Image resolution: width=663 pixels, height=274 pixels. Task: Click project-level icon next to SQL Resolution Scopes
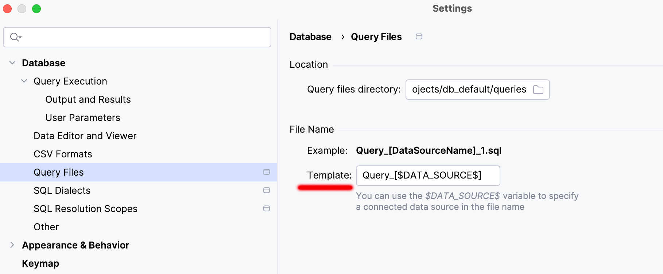267,208
